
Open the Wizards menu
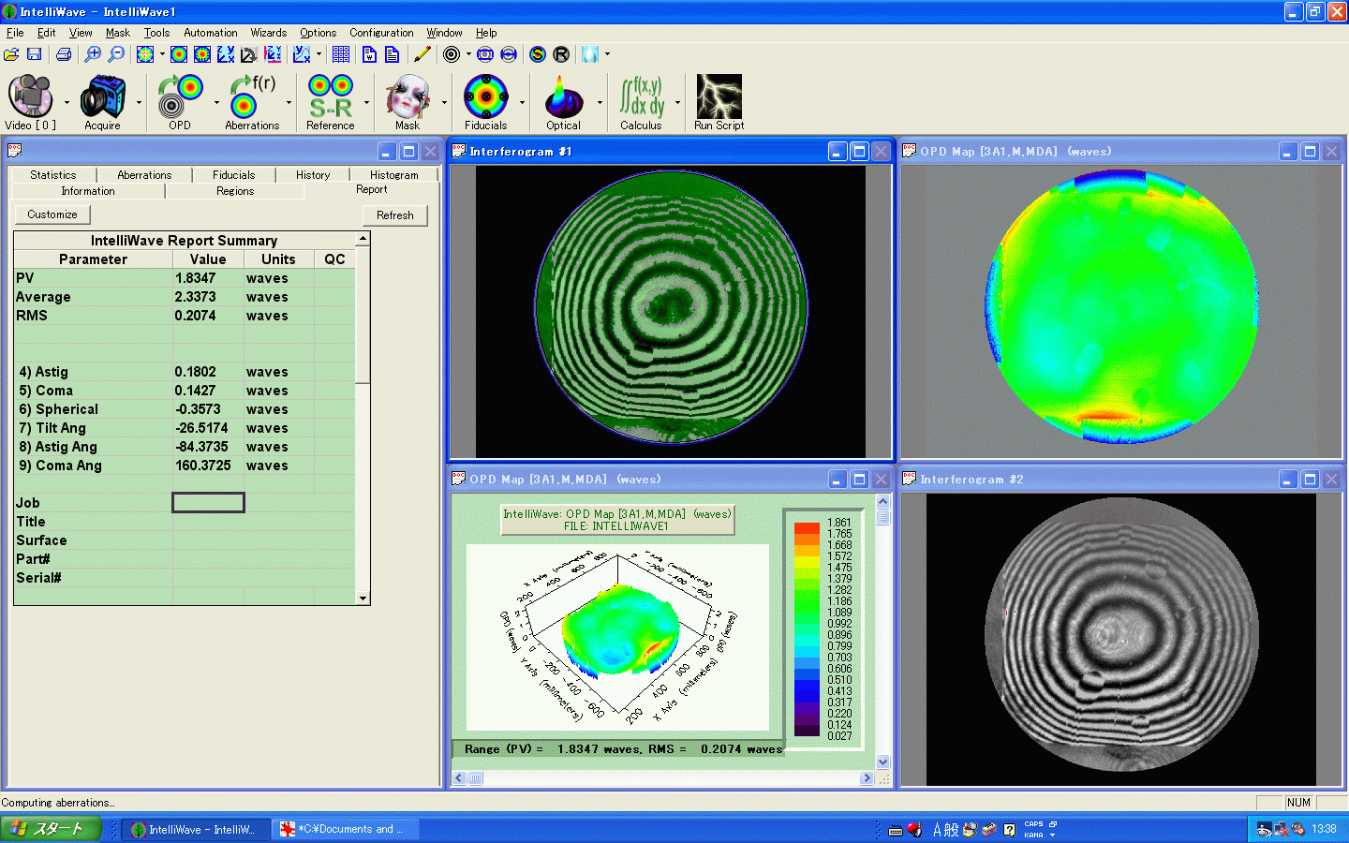pos(269,33)
